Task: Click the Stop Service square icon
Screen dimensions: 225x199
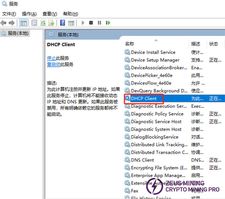Action: click(91, 23)
